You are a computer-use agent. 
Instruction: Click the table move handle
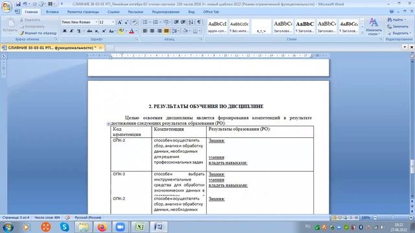[108, 124]
